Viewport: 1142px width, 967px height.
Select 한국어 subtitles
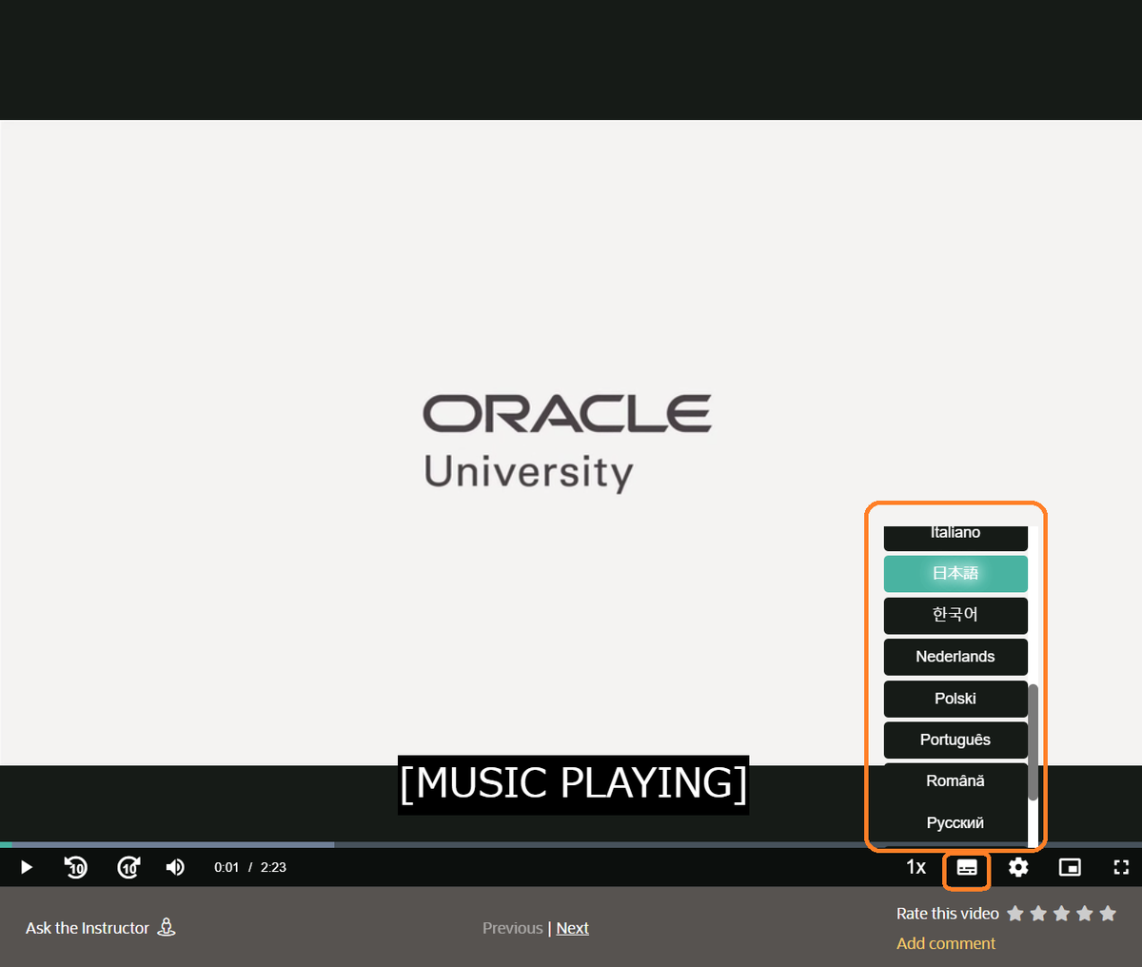point(955,615)
